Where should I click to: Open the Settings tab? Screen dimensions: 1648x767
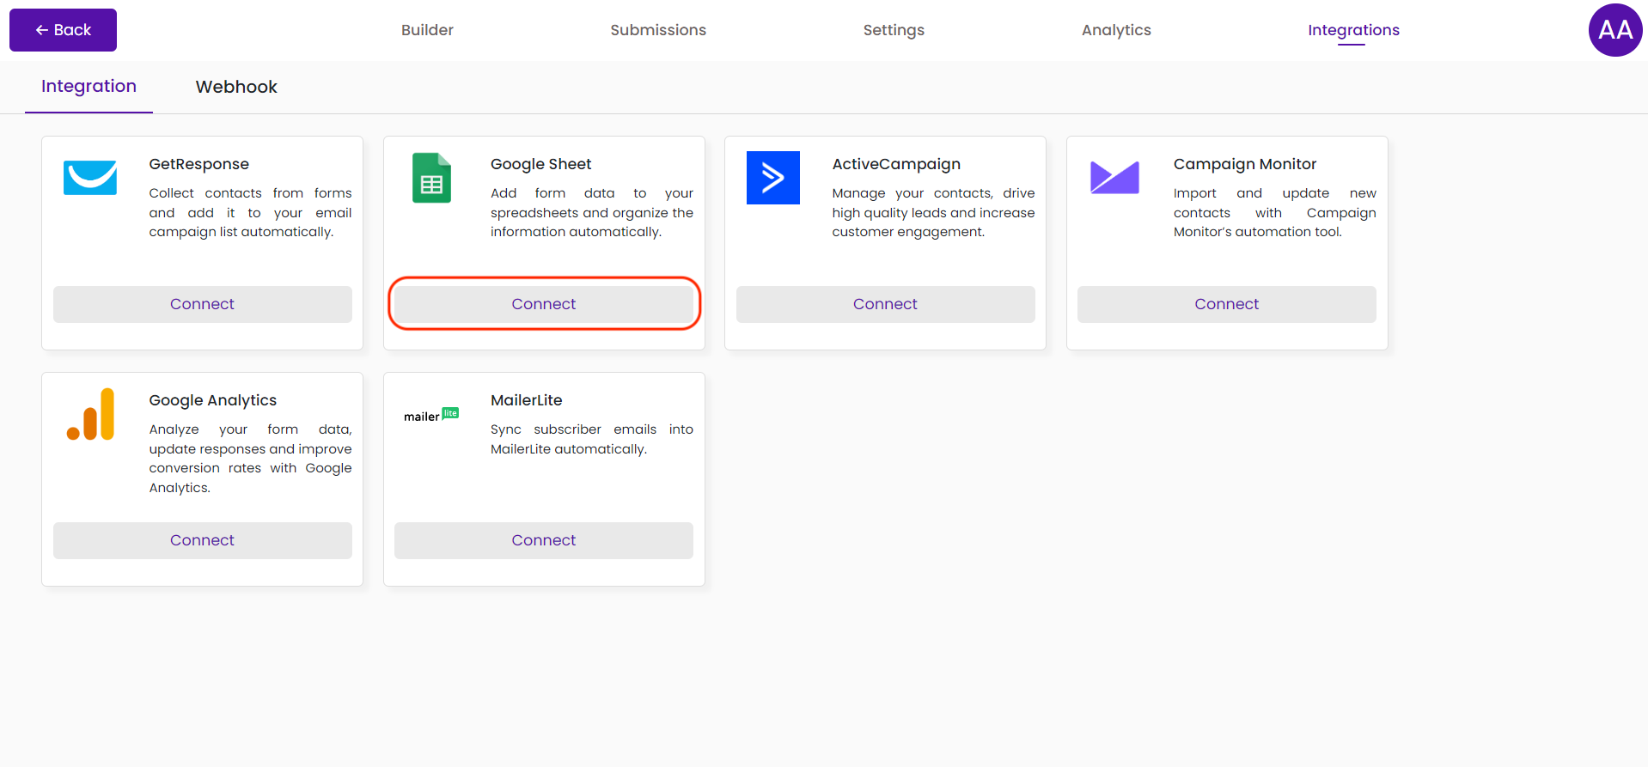pos(894,30)
